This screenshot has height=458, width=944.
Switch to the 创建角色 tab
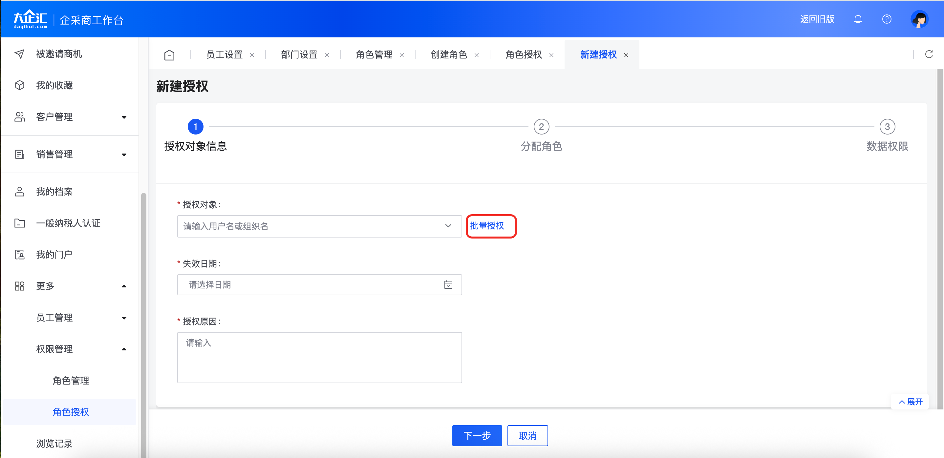point(449,55)
